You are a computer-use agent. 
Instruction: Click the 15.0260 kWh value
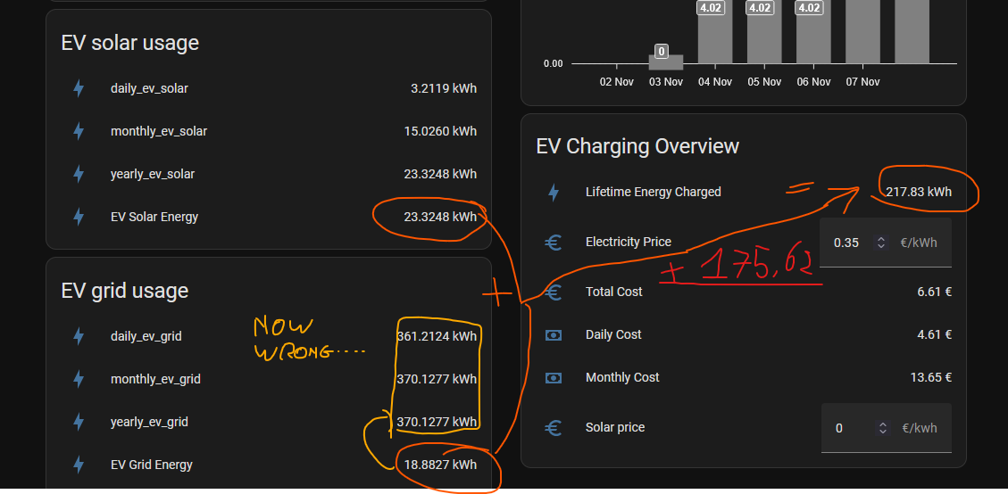coord(440,131)
